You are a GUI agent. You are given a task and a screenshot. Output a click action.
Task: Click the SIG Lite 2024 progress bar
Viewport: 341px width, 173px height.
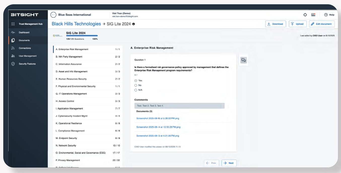pyautogui.click(x=82, y=36)
